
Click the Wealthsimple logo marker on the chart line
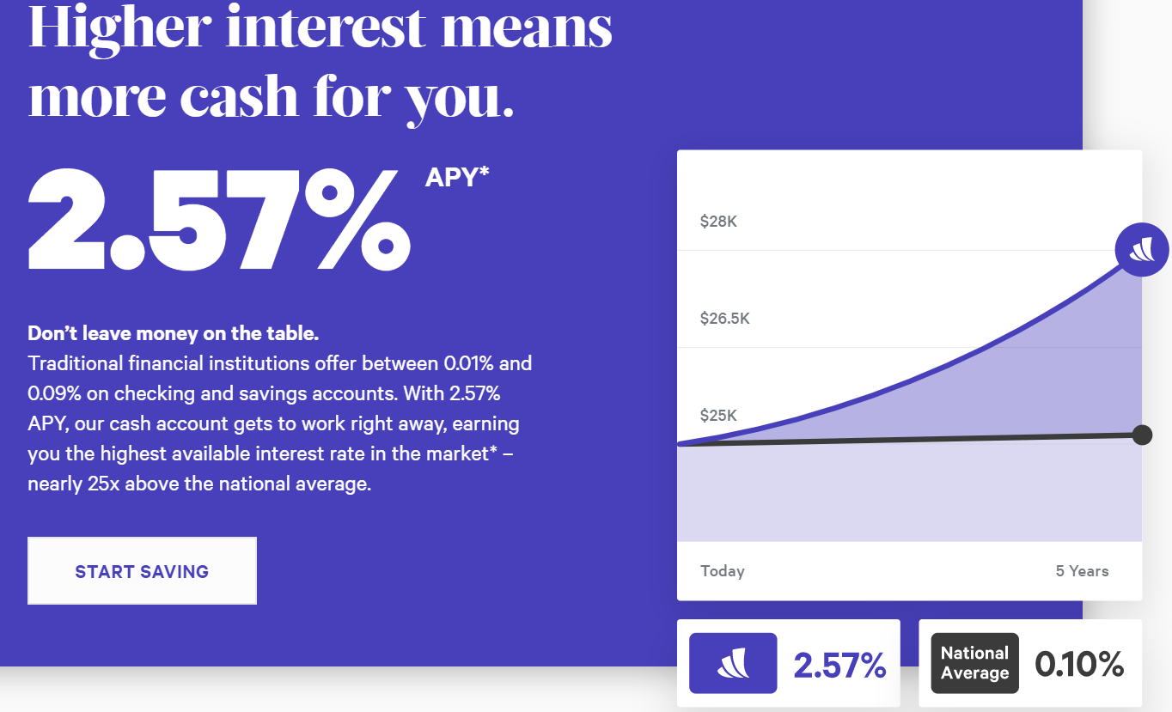click(1141, 251)
